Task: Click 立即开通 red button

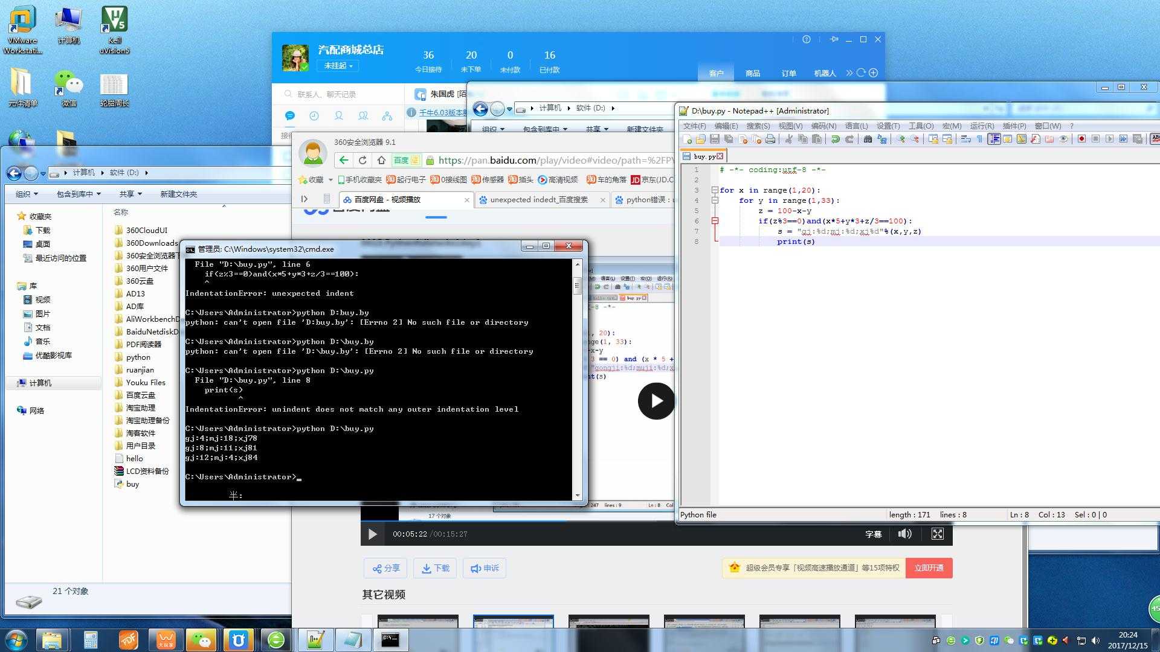Action: click(x=929, y=568)
